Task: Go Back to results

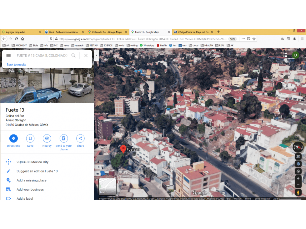Action: click(x=16, y=65)
